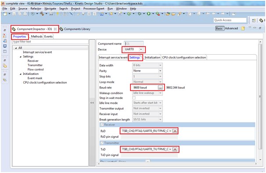Collapse the Initialization tree node

(x=21, y=74)
